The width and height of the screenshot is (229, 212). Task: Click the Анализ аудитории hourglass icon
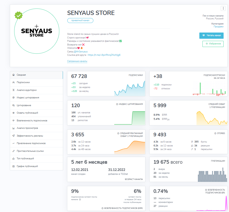(x=13, y=90)
